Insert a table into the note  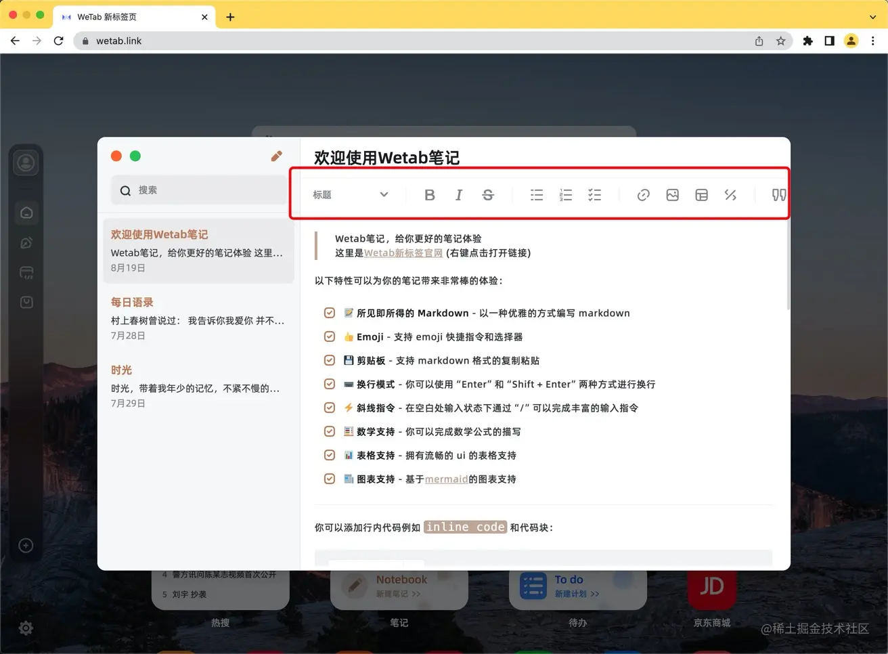[x=702, y=195]
